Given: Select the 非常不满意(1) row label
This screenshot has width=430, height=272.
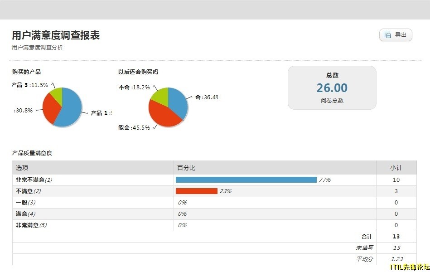Looking at the screenshot, I should click(x=34, y=180).
